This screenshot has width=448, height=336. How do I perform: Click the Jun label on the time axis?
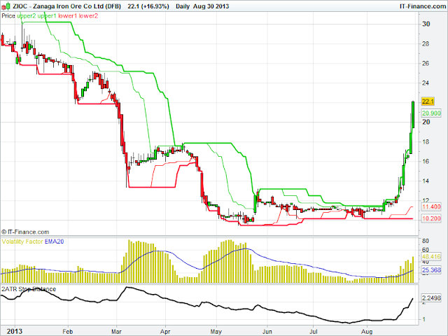click(x=267, y=332)
